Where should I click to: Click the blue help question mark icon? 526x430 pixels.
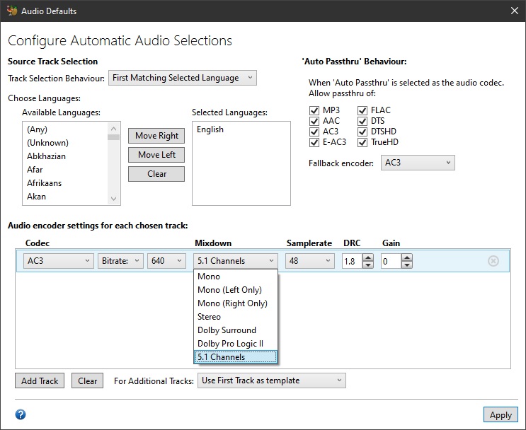click(21, 414)
